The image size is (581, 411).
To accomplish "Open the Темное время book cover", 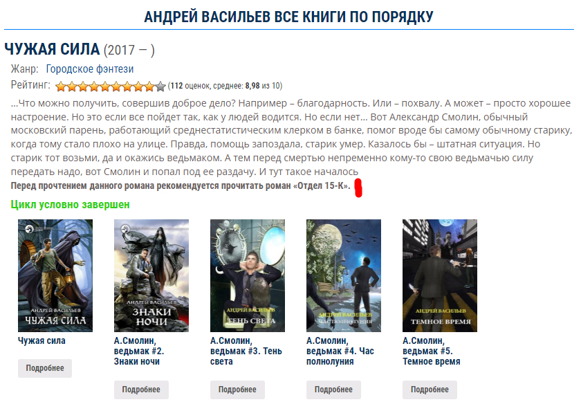I will 440,275.
